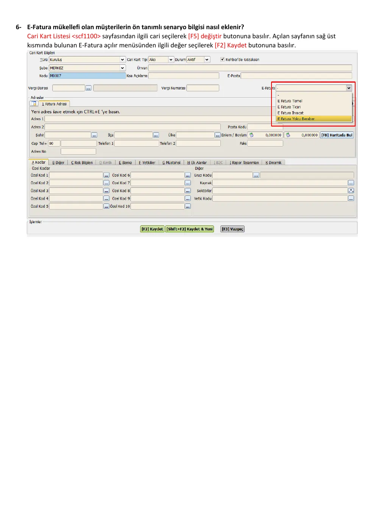Click the Boylam map pin icon

[x=288, y=135]
